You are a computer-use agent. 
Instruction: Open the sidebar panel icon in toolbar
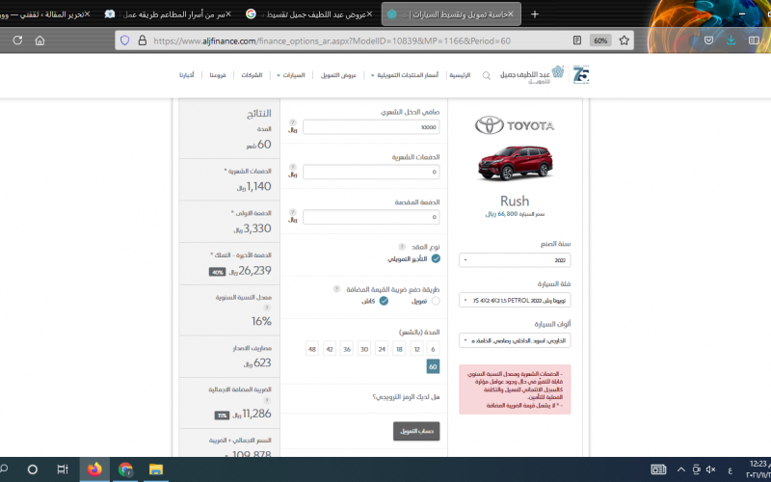(x=754, y=40)
